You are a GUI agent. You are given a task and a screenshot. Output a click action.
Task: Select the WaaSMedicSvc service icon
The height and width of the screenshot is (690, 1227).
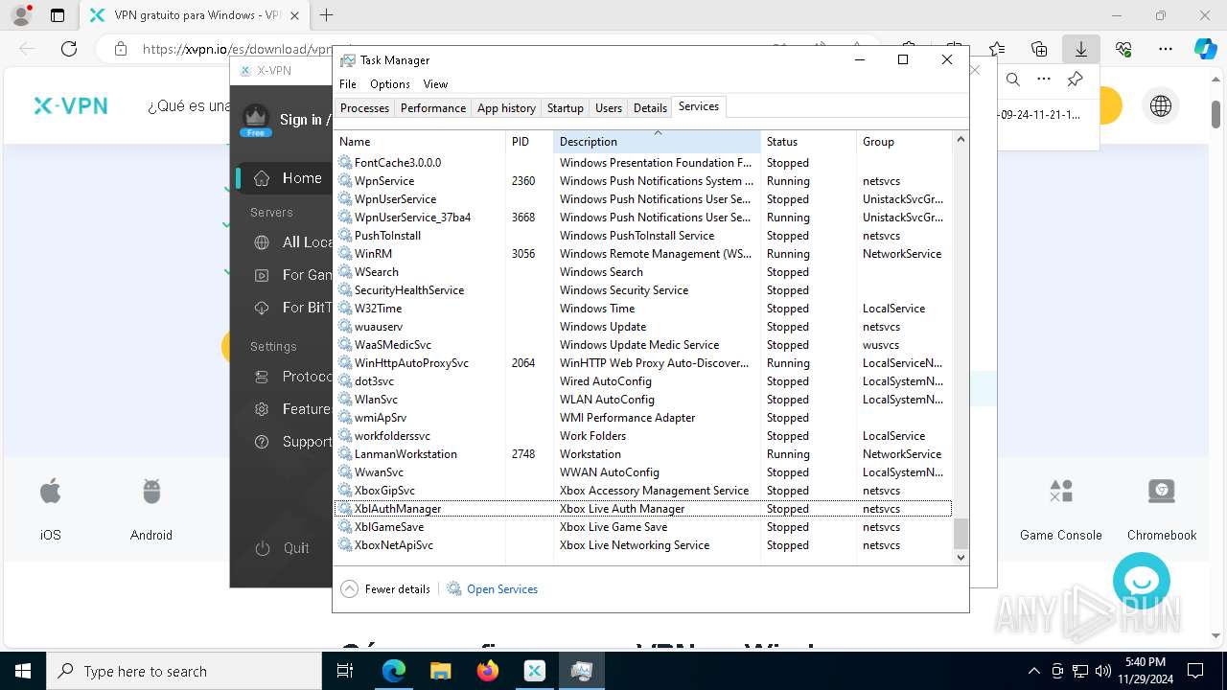click(345, 345)
